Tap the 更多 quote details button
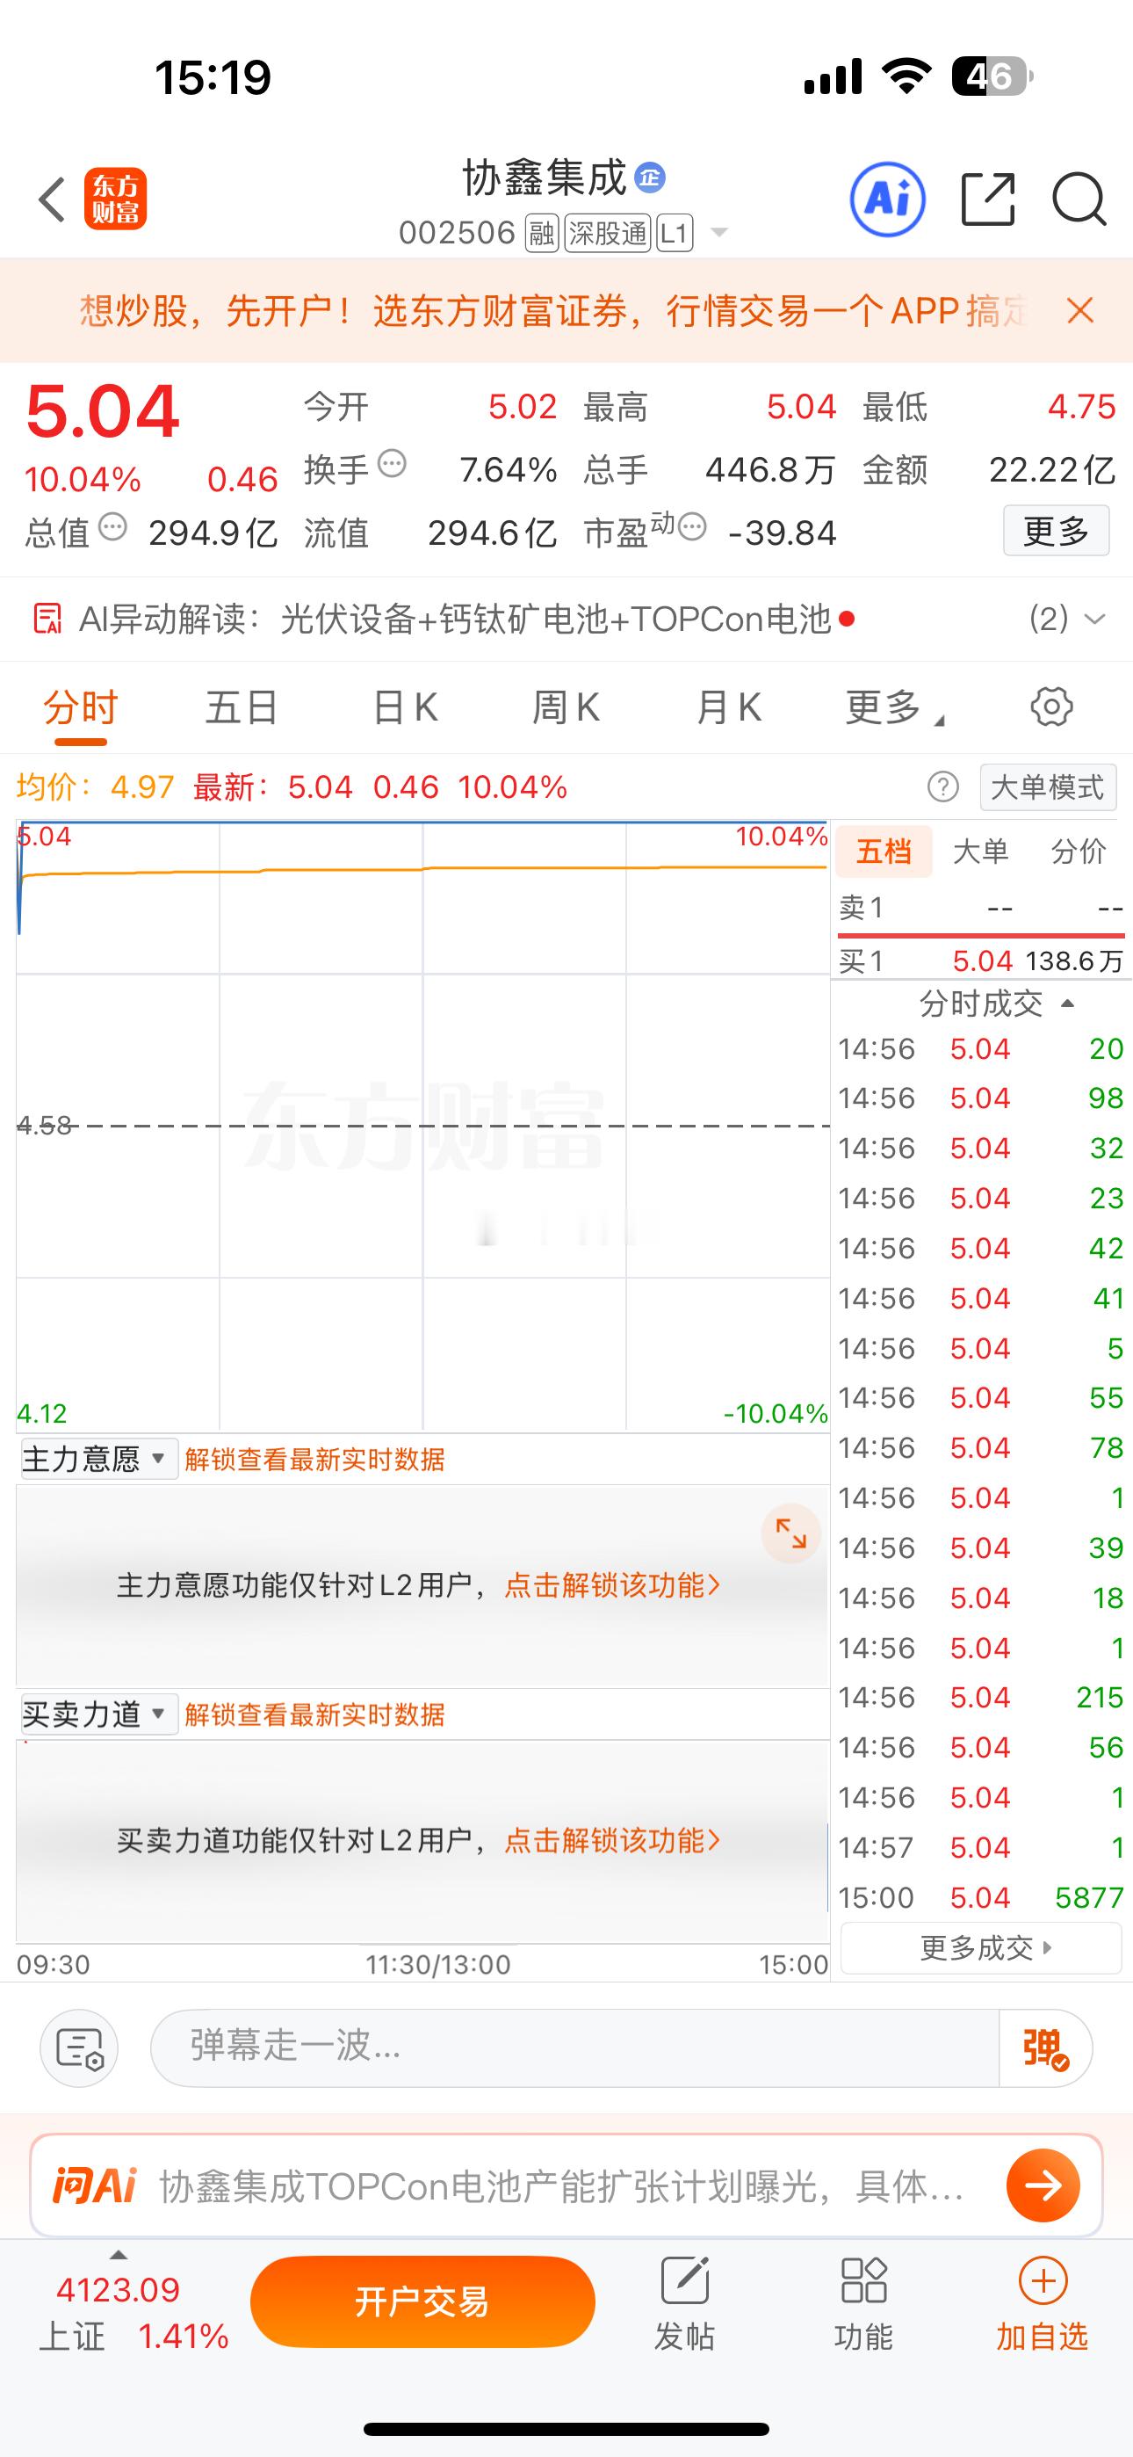Viewport: 1133px width, 2457px height. (1056, 532)
